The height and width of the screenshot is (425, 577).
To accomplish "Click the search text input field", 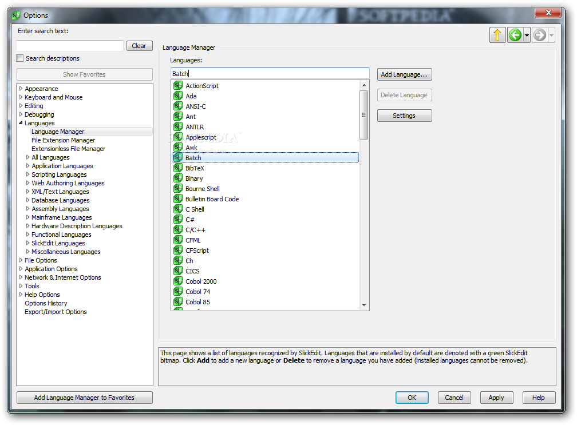I will (70, 46).
